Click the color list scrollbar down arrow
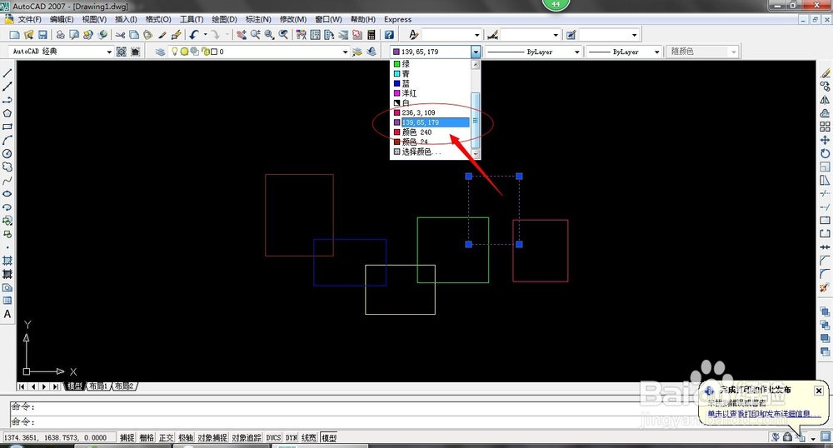This screenshot has height=448, width=833. (476, 154)
